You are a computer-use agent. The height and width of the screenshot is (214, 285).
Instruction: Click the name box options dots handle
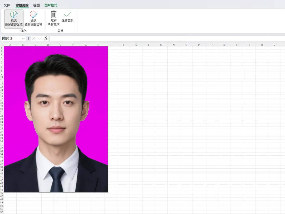point(28,38)
